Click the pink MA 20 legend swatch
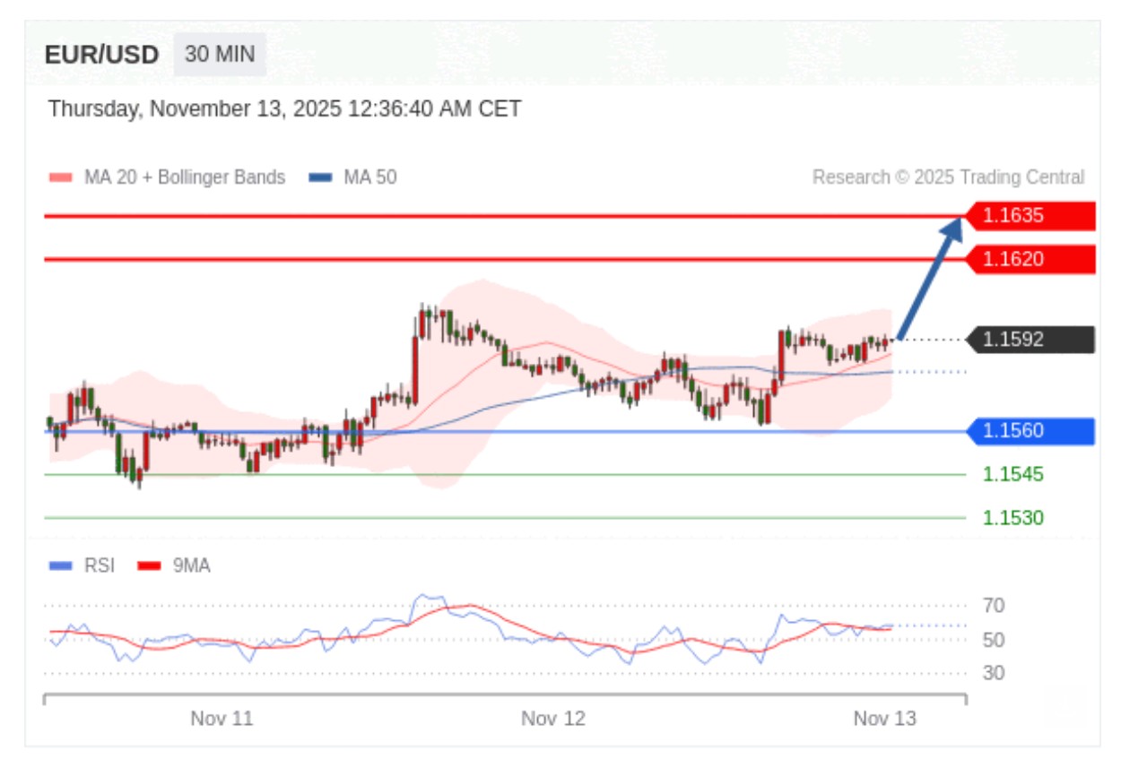Viewport: 1121px width, 776px height. [61, 177]
